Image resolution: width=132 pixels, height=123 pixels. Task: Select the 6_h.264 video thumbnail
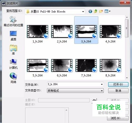[62, 66]
